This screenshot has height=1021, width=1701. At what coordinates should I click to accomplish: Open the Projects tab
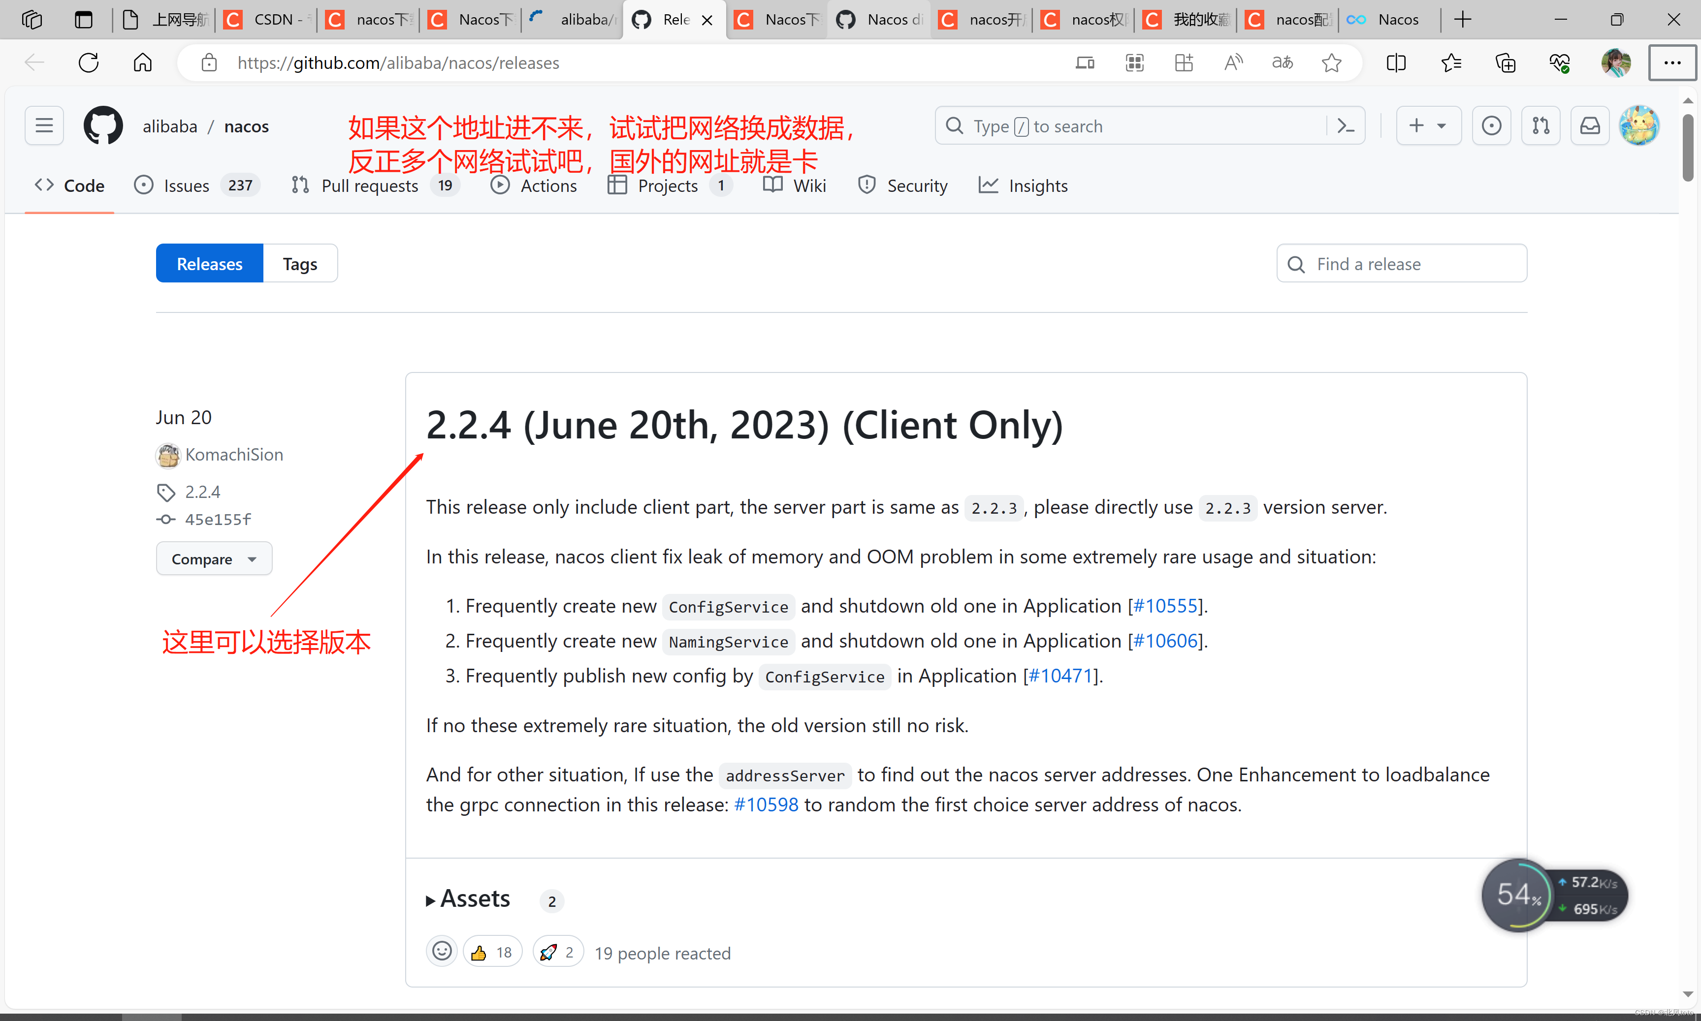pyautogui.click(x=669, y=185)
